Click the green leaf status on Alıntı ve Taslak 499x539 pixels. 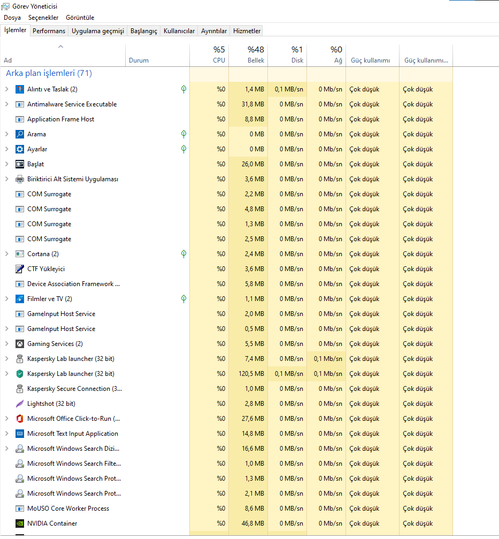click(x=183, y=89)
